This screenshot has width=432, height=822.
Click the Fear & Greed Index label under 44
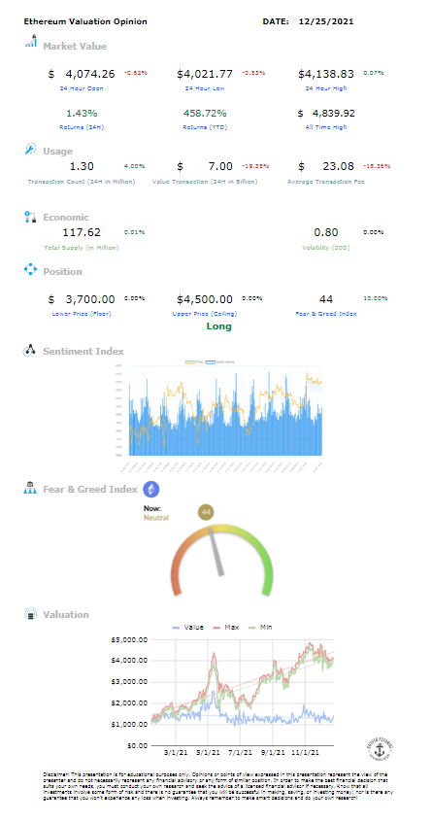click(326, 314)
